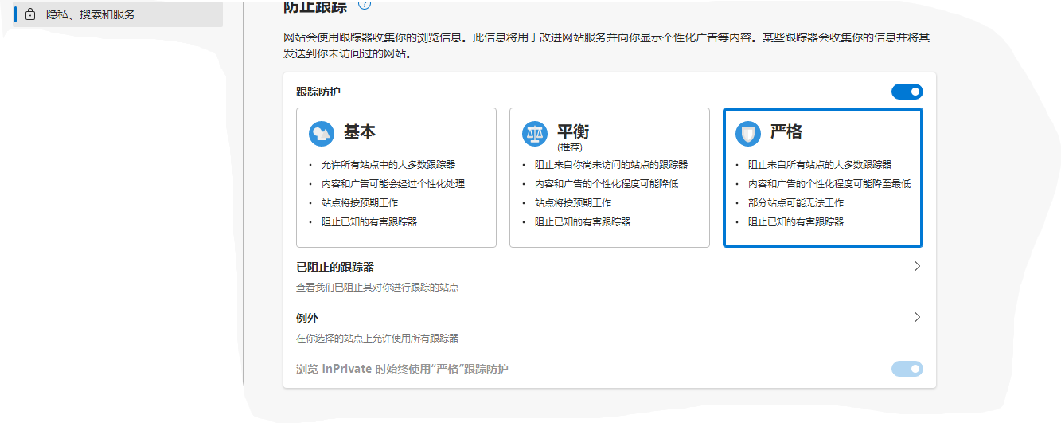Click the text 内容和广告的个性化程度可能降至最低
Image resolution: width=1061 pixels, height=423 pixels.
click(x=829, y=183)
